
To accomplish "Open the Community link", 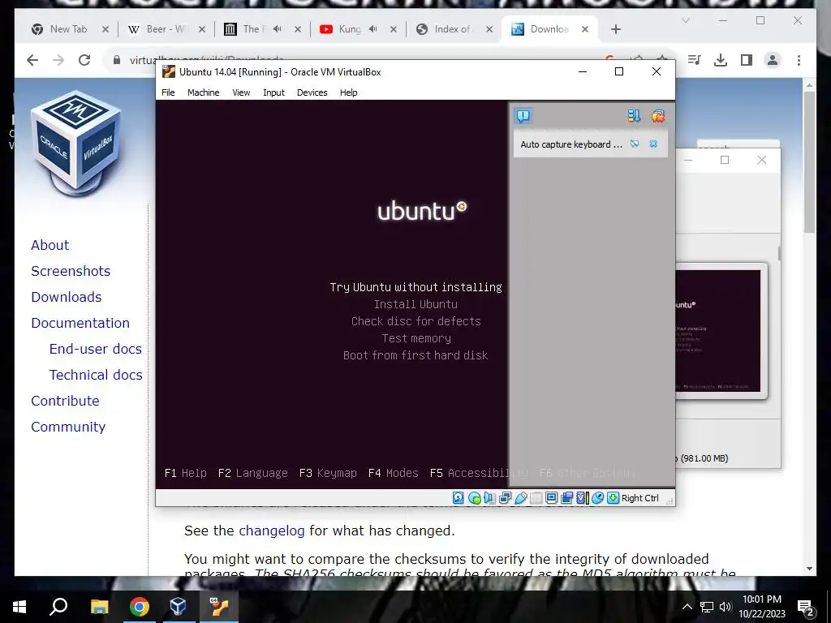I will 68,427.
